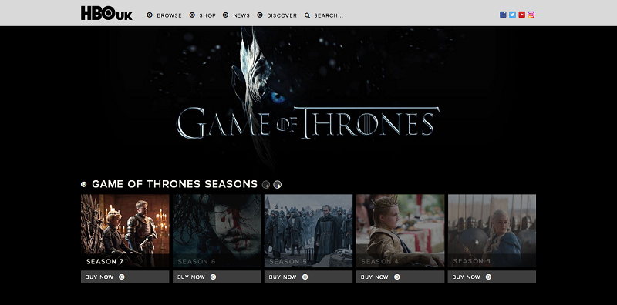Buy Season 3 with Buy Now

pyautogui.click(x=492, y=277)
